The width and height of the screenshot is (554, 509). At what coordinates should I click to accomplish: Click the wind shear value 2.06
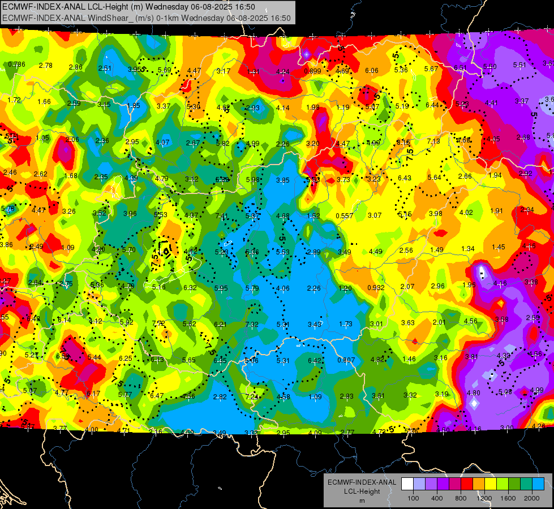[x=72, y=140]
